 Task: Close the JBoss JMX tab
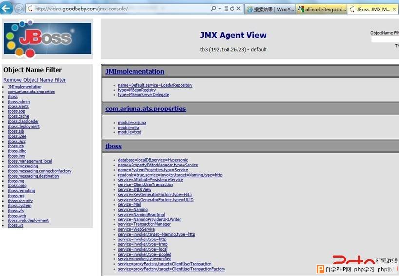coord(394,9)
